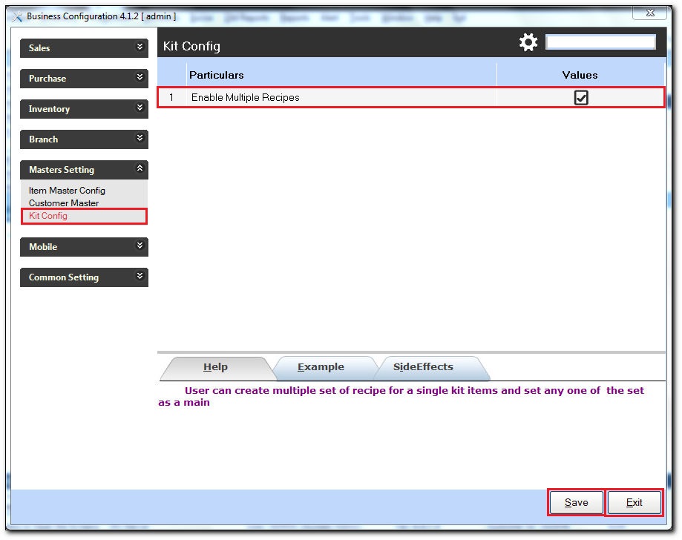Image resolution: width=682 pixels, height=540 pixels.
Task: Select the Enable Multiple Recipes row text
Action: point(246,97)
